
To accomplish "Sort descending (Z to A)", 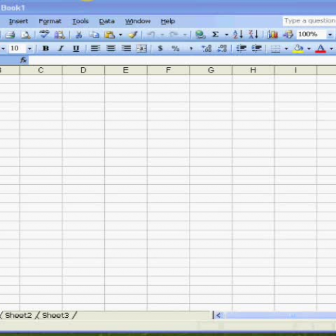I will 253,34.
